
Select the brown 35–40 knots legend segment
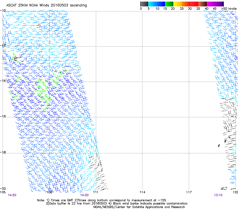[x=203, y=4]
